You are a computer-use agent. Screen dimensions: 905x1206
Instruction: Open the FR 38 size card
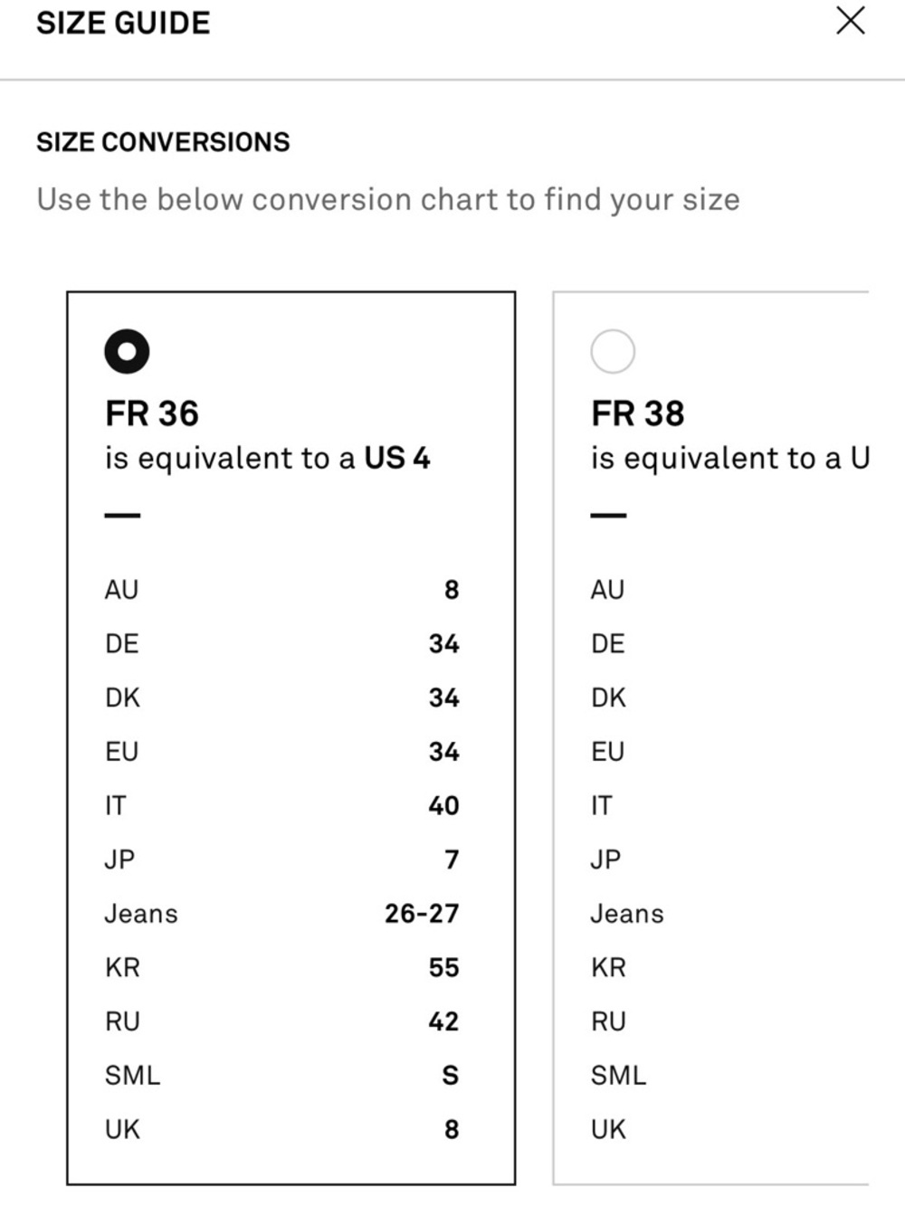(711, 737)
